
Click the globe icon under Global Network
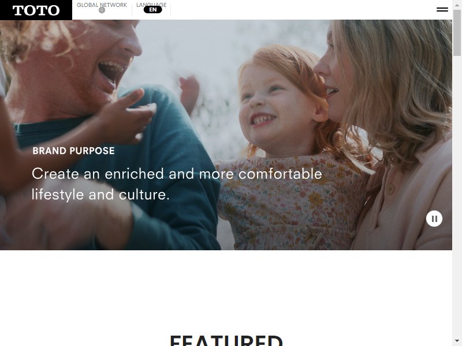click(102, 10)
